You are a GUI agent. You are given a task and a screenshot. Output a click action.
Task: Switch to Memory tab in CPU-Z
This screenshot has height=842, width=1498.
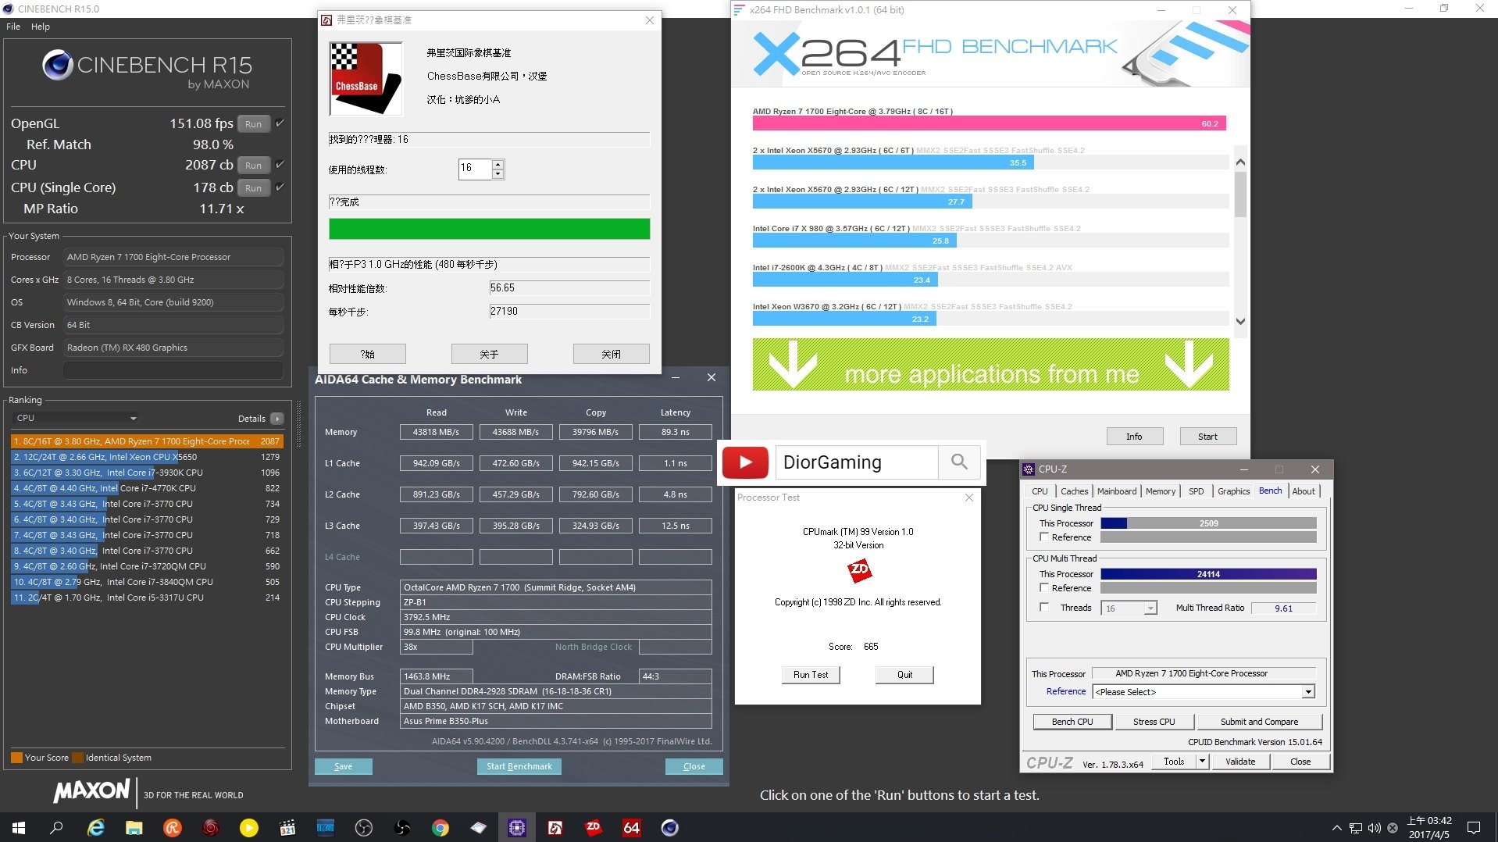1161,491
